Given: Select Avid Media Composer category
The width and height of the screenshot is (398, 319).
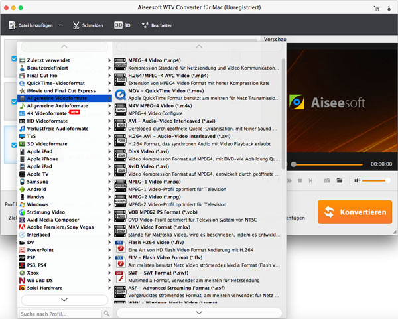Looking at the screenshot, I should click(x=65, y=220).
